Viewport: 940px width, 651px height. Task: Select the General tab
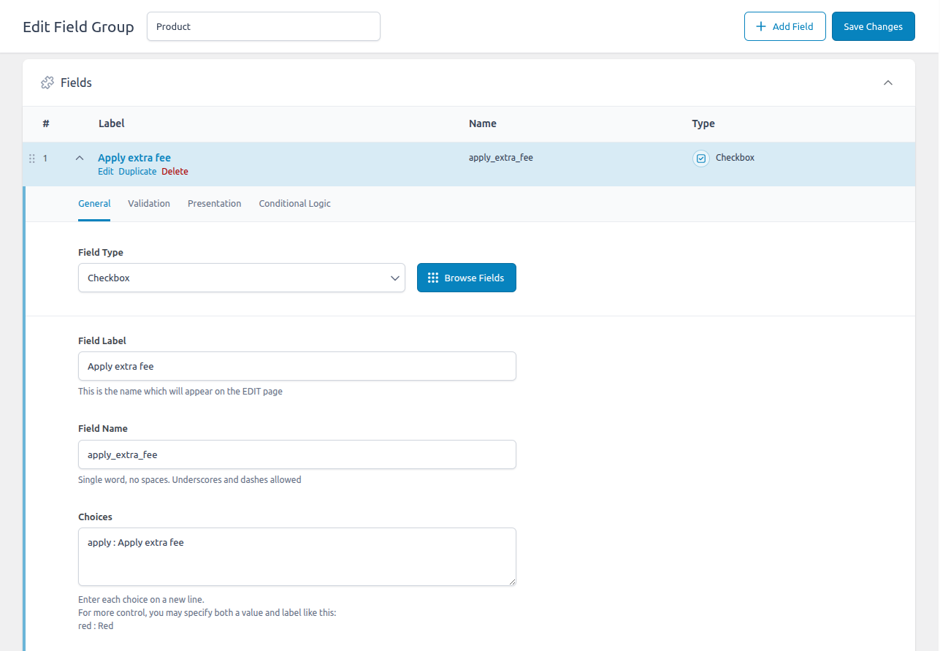point(94,204)
